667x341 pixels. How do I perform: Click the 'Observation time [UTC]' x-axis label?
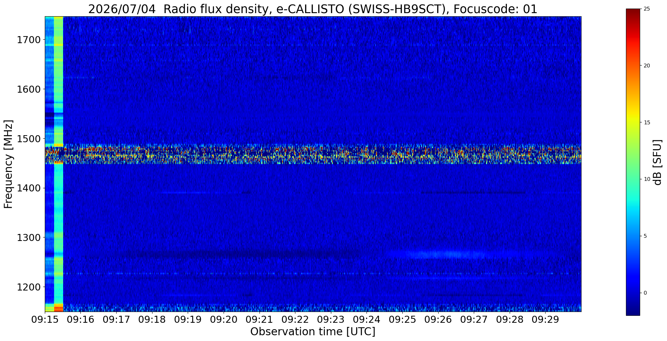313,332
